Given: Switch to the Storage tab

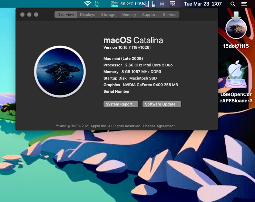Looking at the screenshot, I should (108, 15).
